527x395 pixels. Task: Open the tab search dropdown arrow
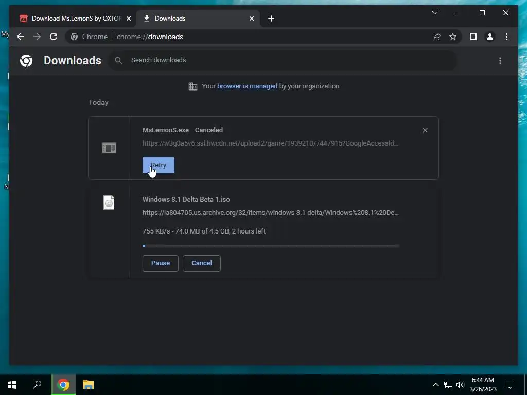[x=434, y=13]
